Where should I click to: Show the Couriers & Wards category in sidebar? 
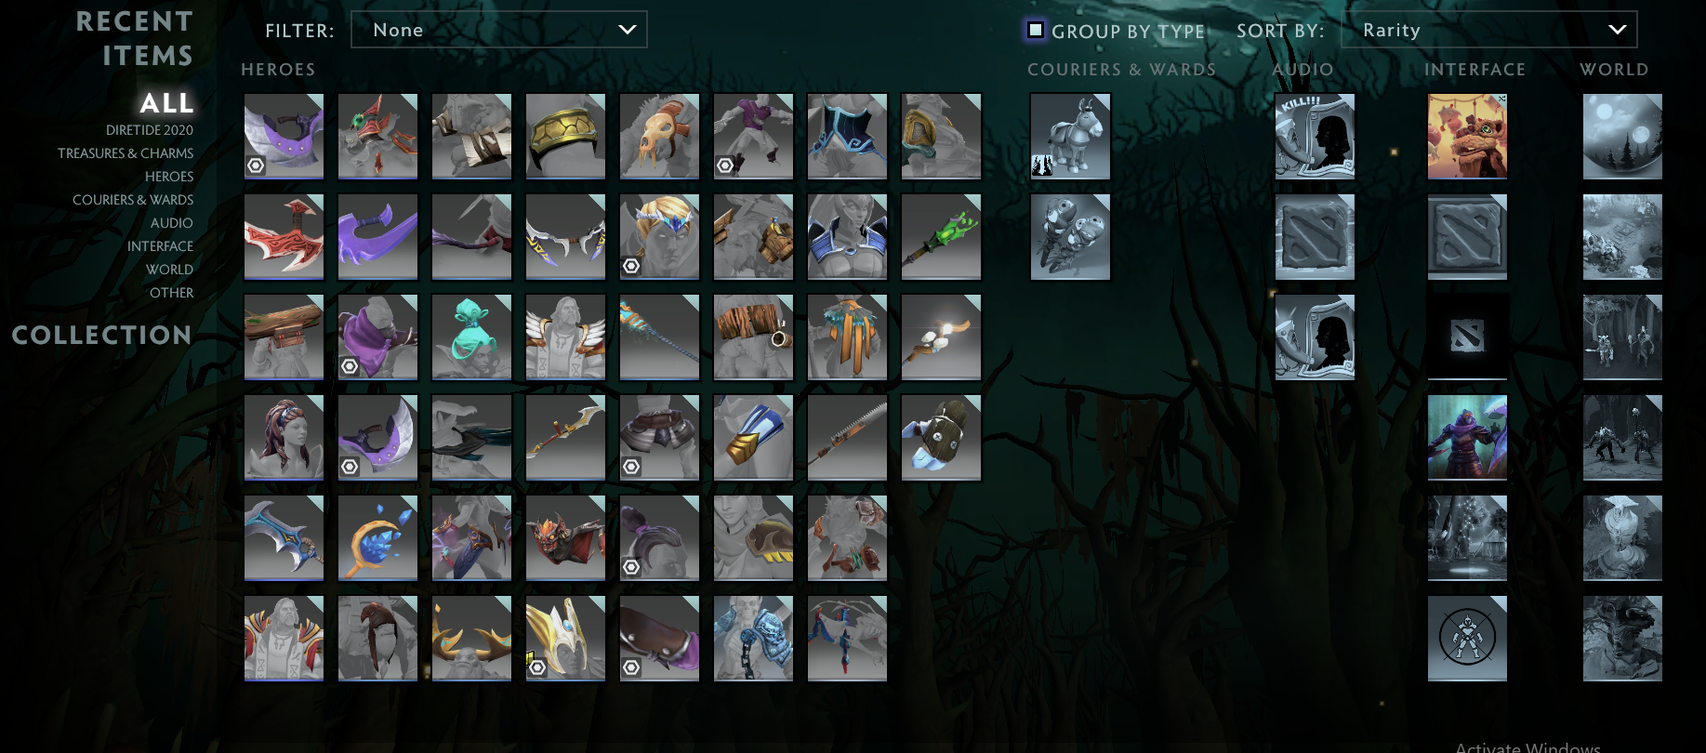[133, 200]
